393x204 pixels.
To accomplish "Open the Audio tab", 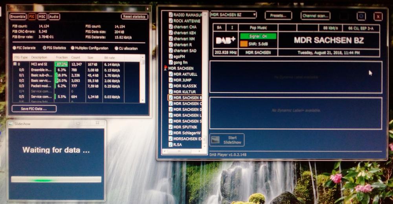I will (x=54, y=17).
